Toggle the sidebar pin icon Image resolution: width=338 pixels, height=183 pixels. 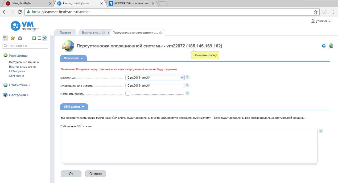pos(45,38)
